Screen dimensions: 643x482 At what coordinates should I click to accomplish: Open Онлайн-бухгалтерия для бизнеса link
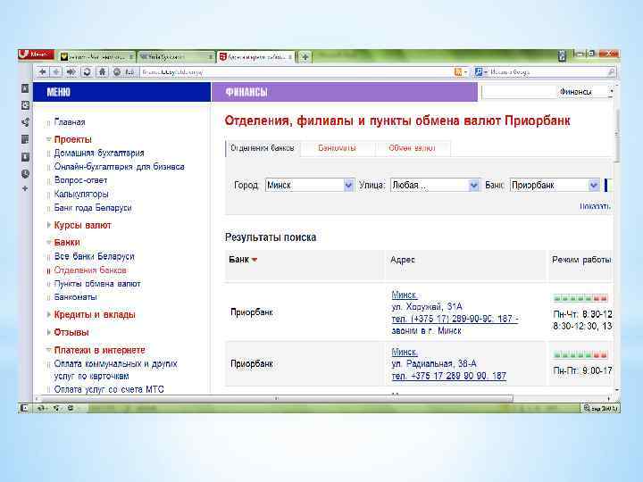(x=120, y=167)
